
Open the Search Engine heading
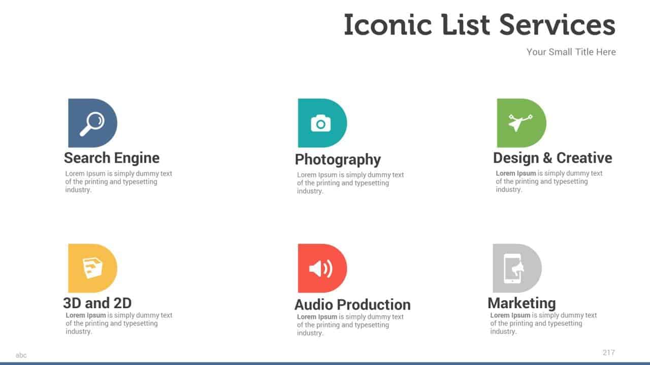point(111,158)
